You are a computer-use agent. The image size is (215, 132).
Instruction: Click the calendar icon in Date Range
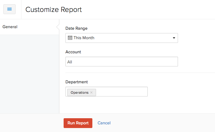click(x=70, y=38)
